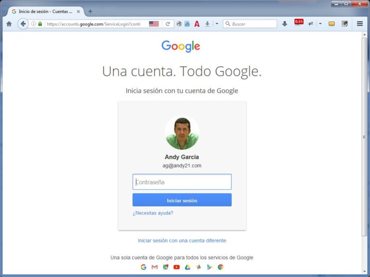Click text Inicia sesión con tu cuenta de Google
The width and height of the screenshot is (370, 277).
[182, 91]
